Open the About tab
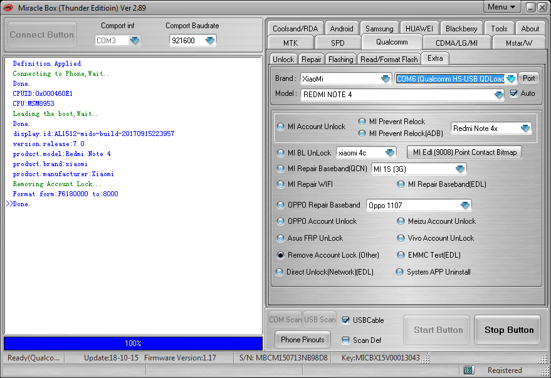This screenshot has height=378, width=551. click(x=530, y=28)
